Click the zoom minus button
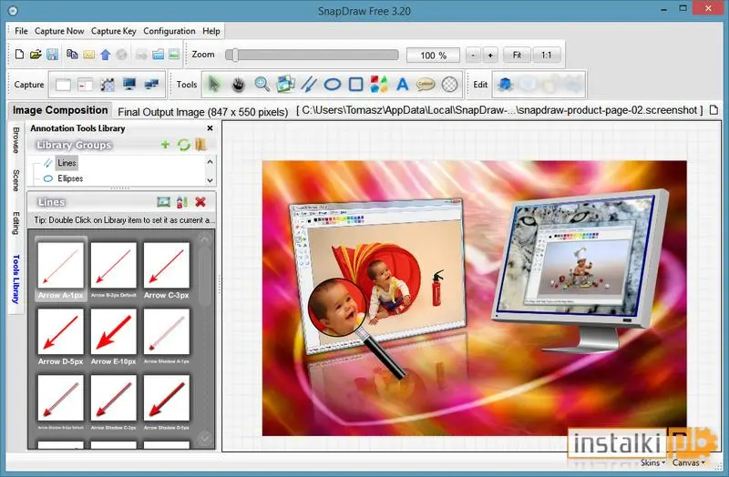This screenshot has height=477, width=729. 473,55
